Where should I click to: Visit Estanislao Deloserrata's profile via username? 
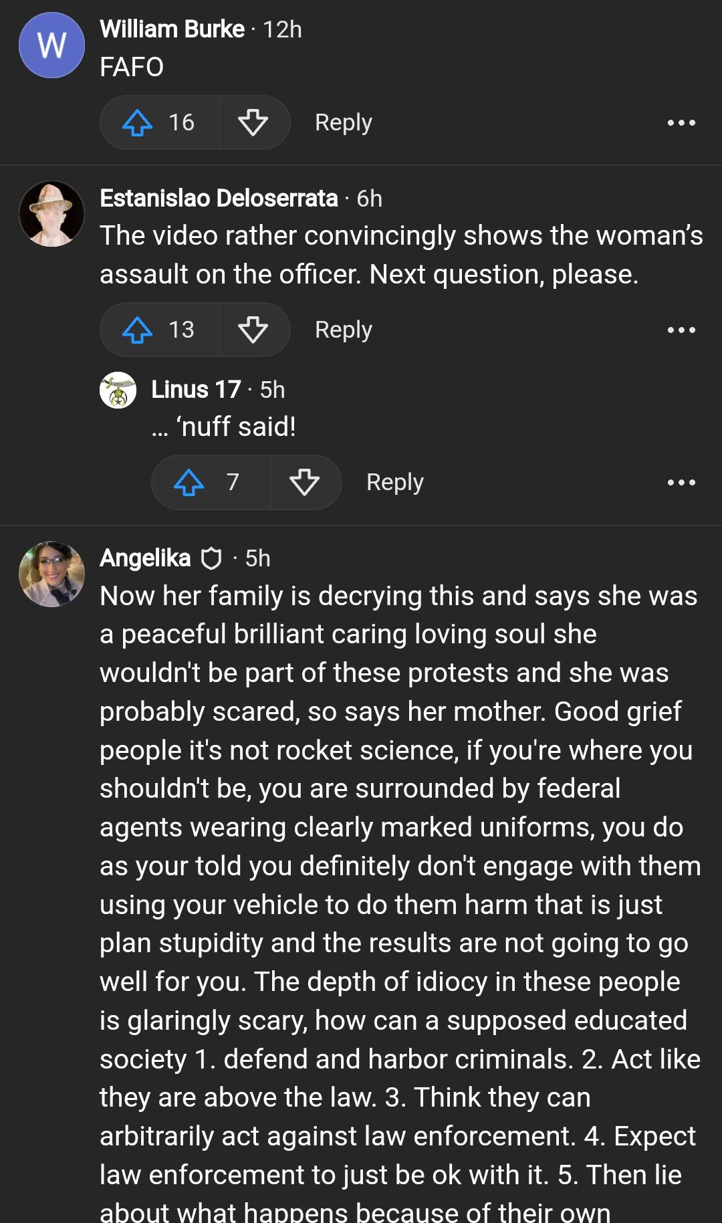219,199
